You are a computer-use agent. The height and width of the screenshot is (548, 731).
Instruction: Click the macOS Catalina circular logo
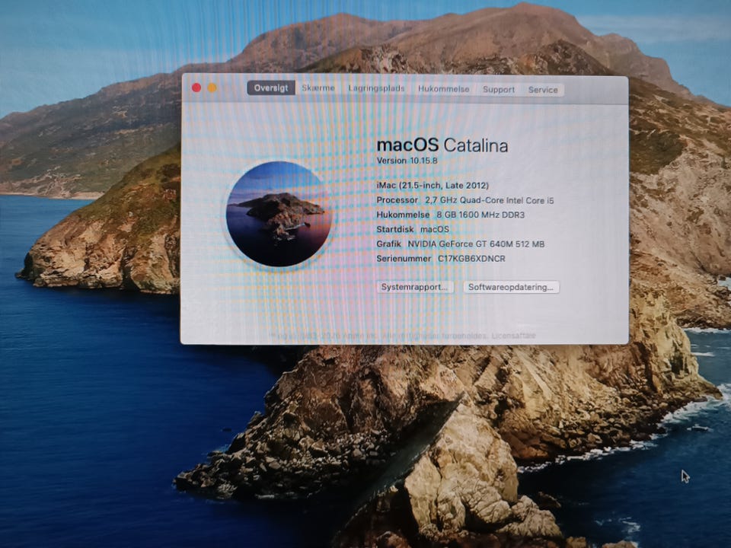point(279,214)
